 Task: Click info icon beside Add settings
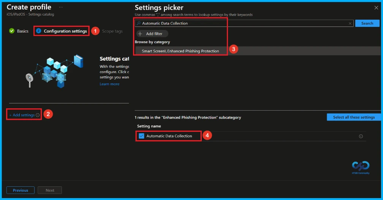coord(38,115)
